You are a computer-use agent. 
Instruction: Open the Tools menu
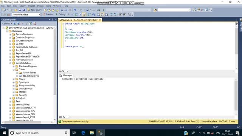pyautogui.click(x=48, y=6)
